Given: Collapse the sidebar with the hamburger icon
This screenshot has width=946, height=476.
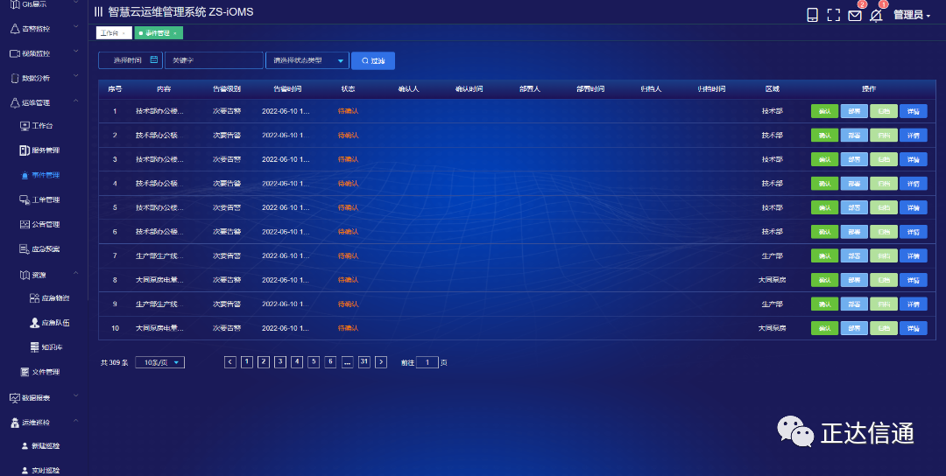Looking at the screenshot, I should click(x=98, y=12).
